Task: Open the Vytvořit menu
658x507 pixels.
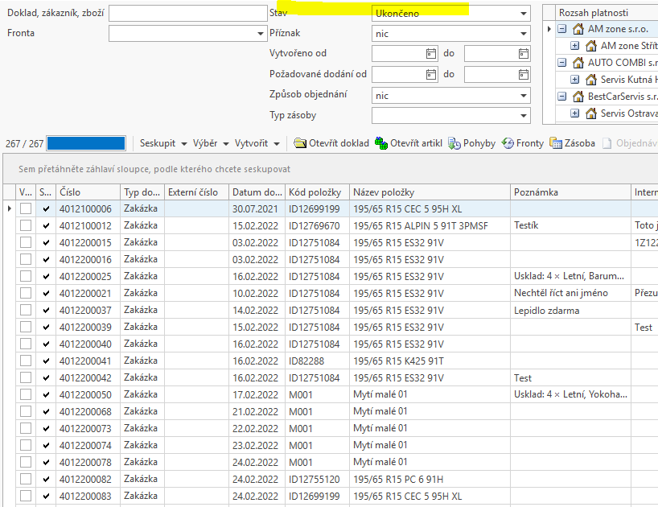Action: click(257, 143)
